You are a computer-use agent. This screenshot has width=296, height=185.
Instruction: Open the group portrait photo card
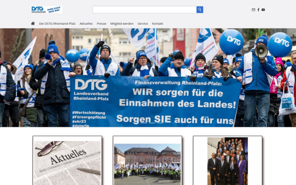pos(227,160)
